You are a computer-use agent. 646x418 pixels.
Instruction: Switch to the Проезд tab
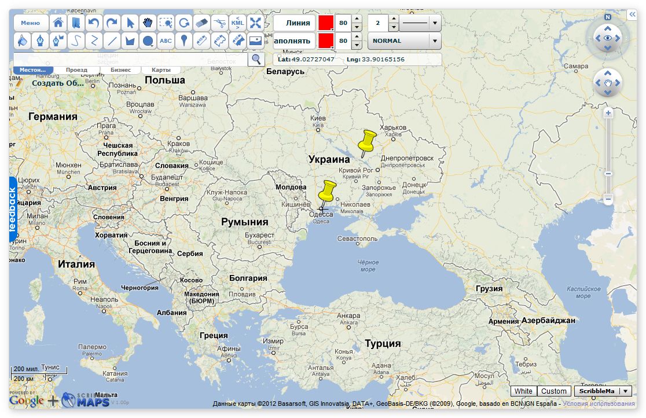(x=76, y=70)
